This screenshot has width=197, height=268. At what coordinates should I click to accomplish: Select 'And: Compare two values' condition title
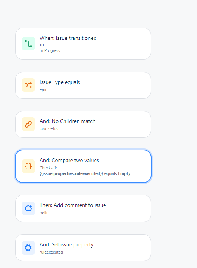[x=69, y=160]
